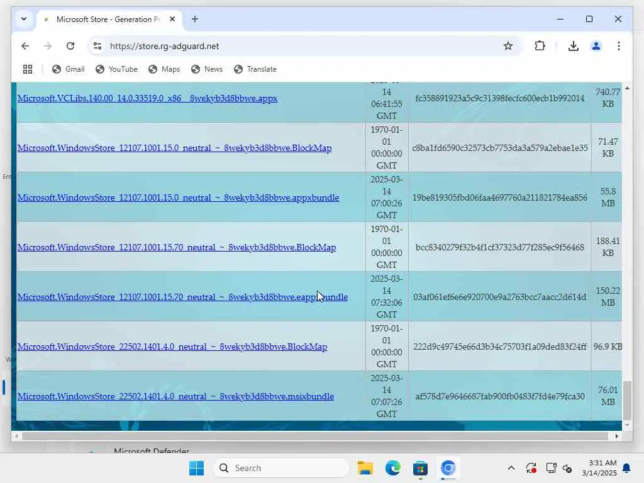Open the clock showing 3:31 AM
The image size is (644, 483).
(599, 468)
